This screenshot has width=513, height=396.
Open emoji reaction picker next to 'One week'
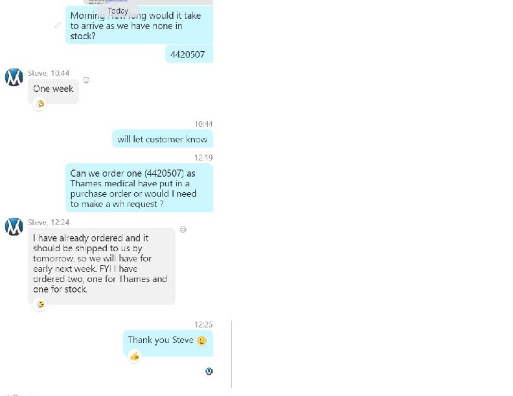[x=86, y=80]
